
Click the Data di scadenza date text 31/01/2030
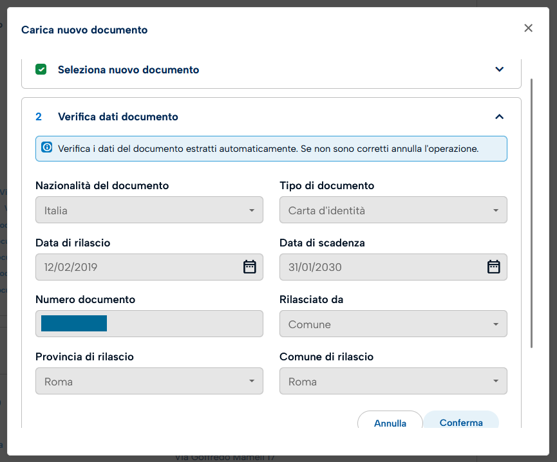315,267
